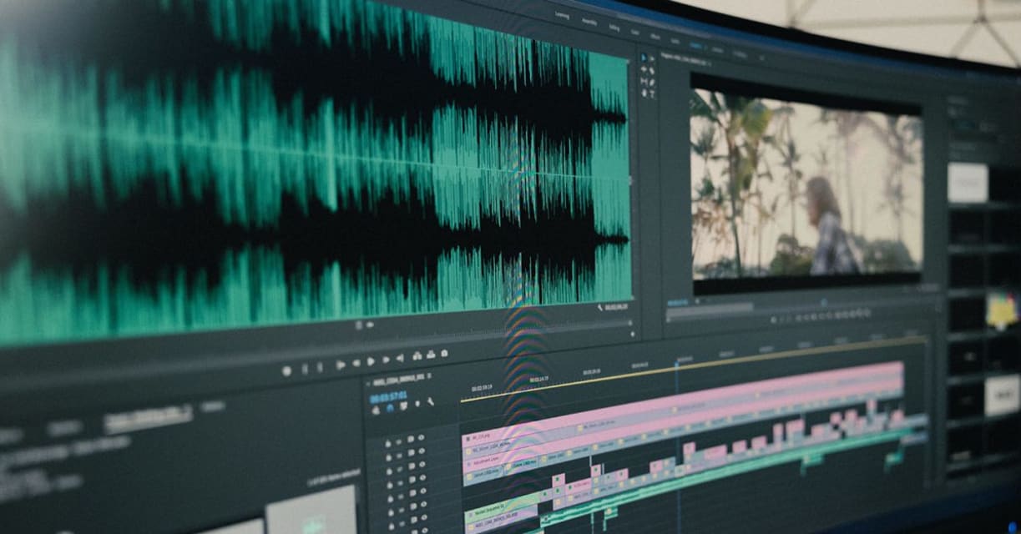
Task: Click the Insert button in the Source monitor
Action: [417, 355]
